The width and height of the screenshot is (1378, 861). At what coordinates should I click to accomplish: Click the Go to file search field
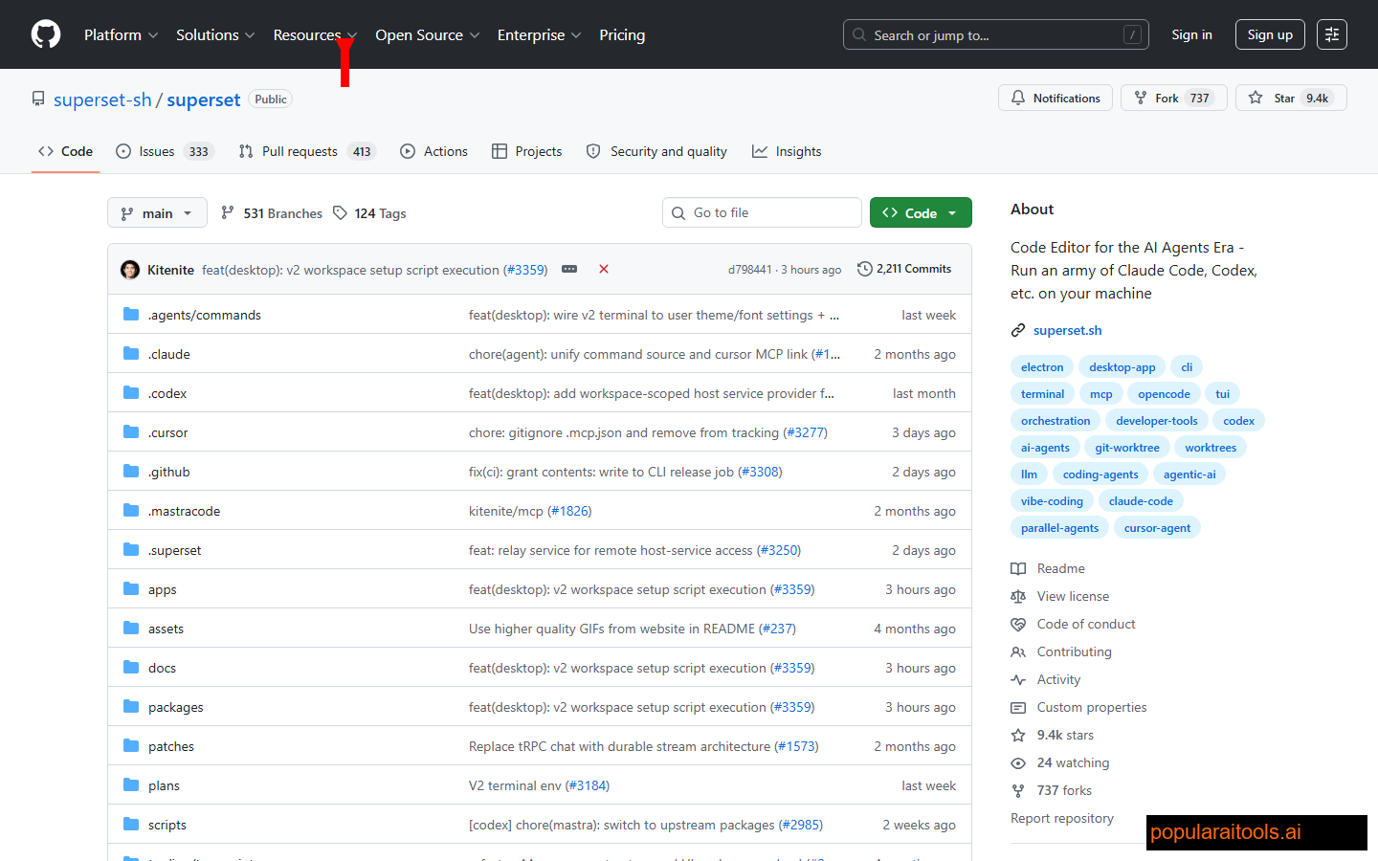pos(762,211)
